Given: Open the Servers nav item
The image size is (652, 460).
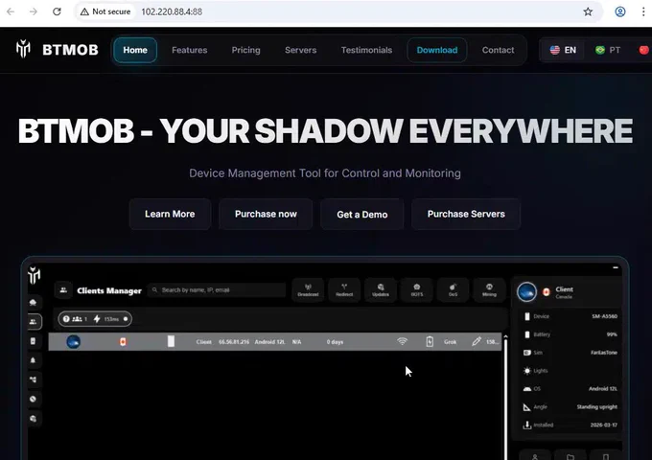Looking at the screenshot, I should pyautogui.click(x=301, y=50).
